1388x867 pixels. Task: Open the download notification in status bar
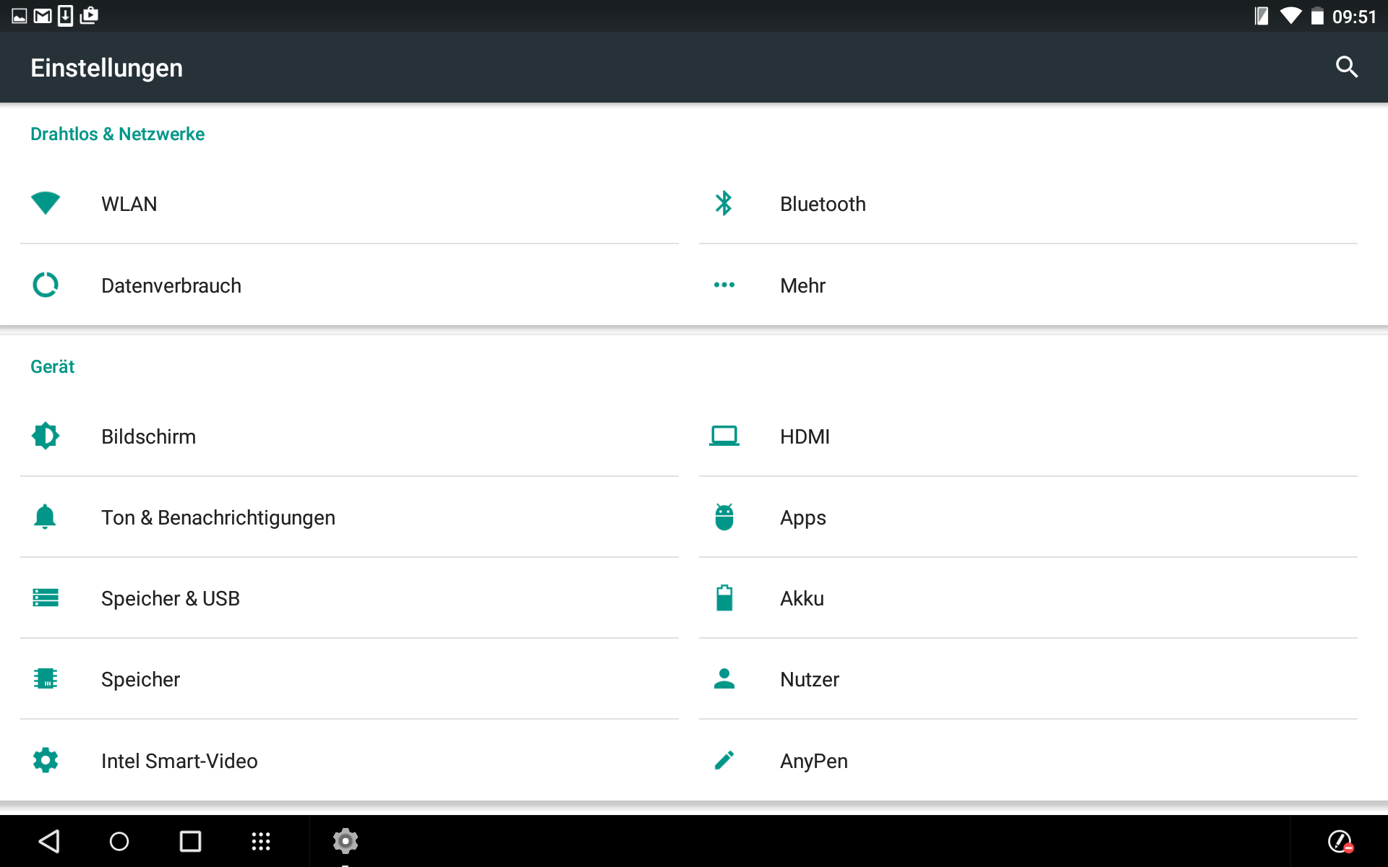coord(65,15)
